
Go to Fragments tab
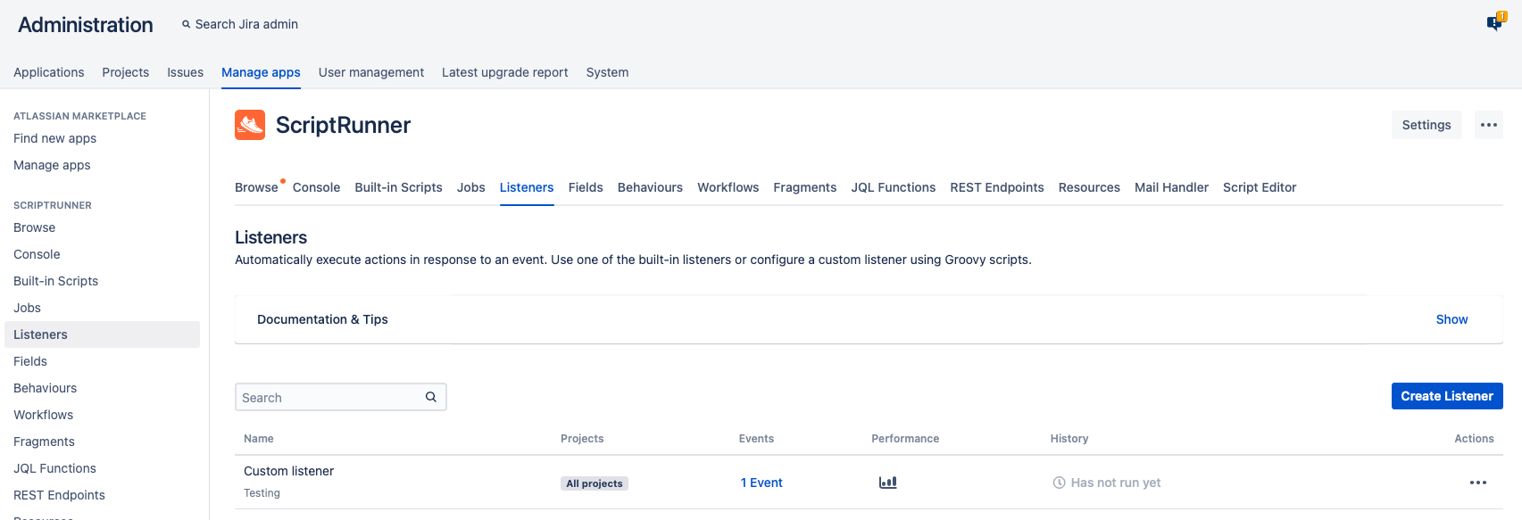(x=805, y=187)
